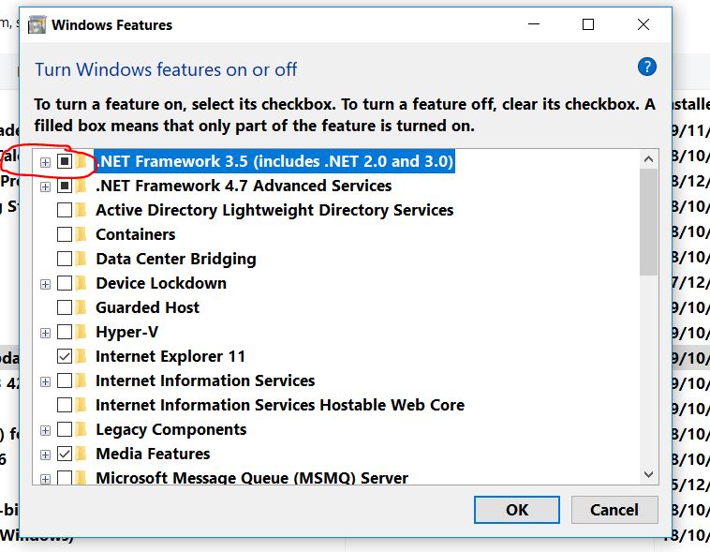
Task: Select the Guarded Host label
Action: (147, 307)
